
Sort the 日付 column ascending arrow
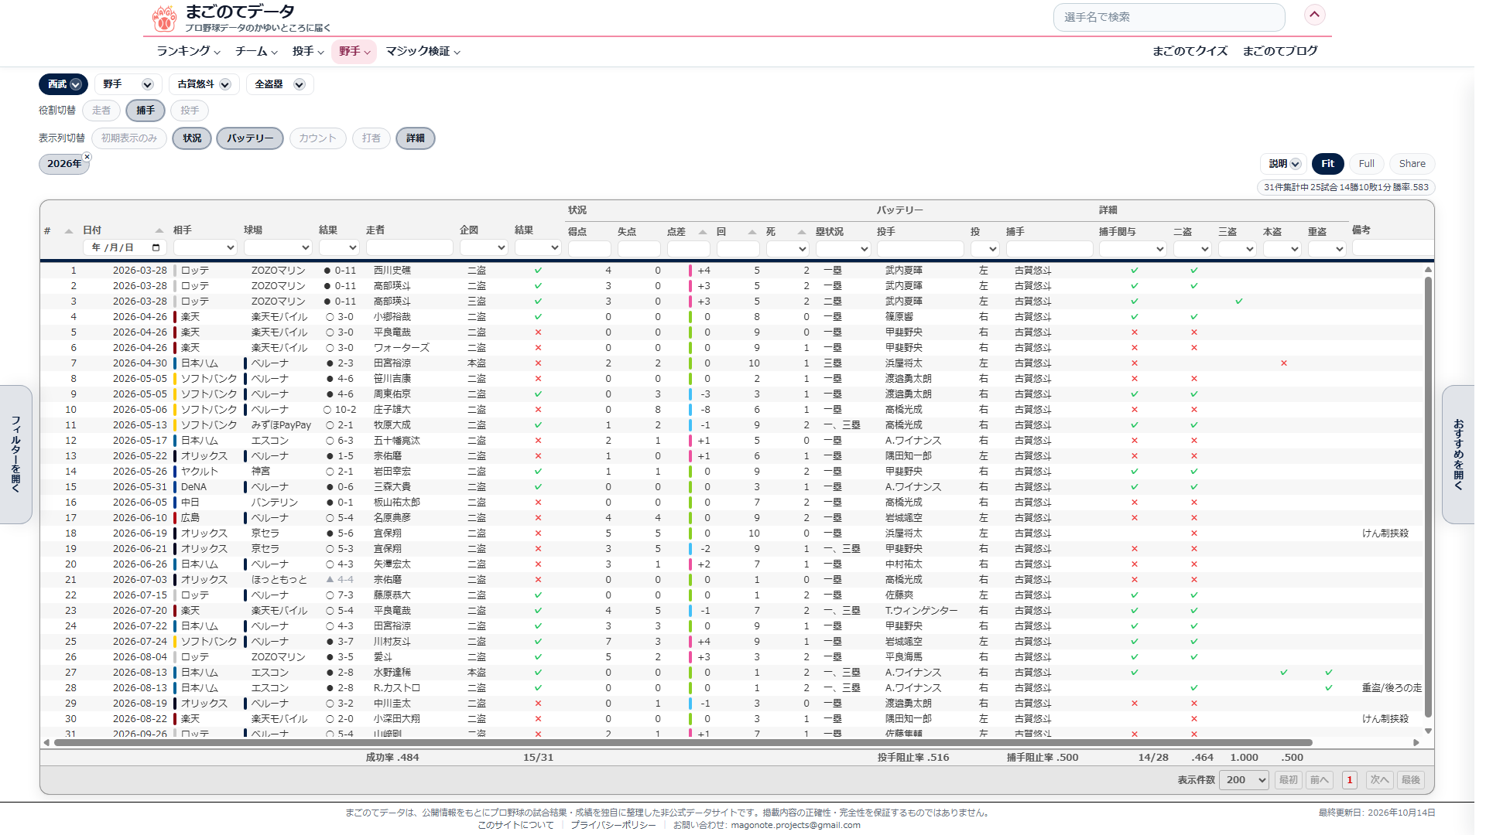(159, 230)
